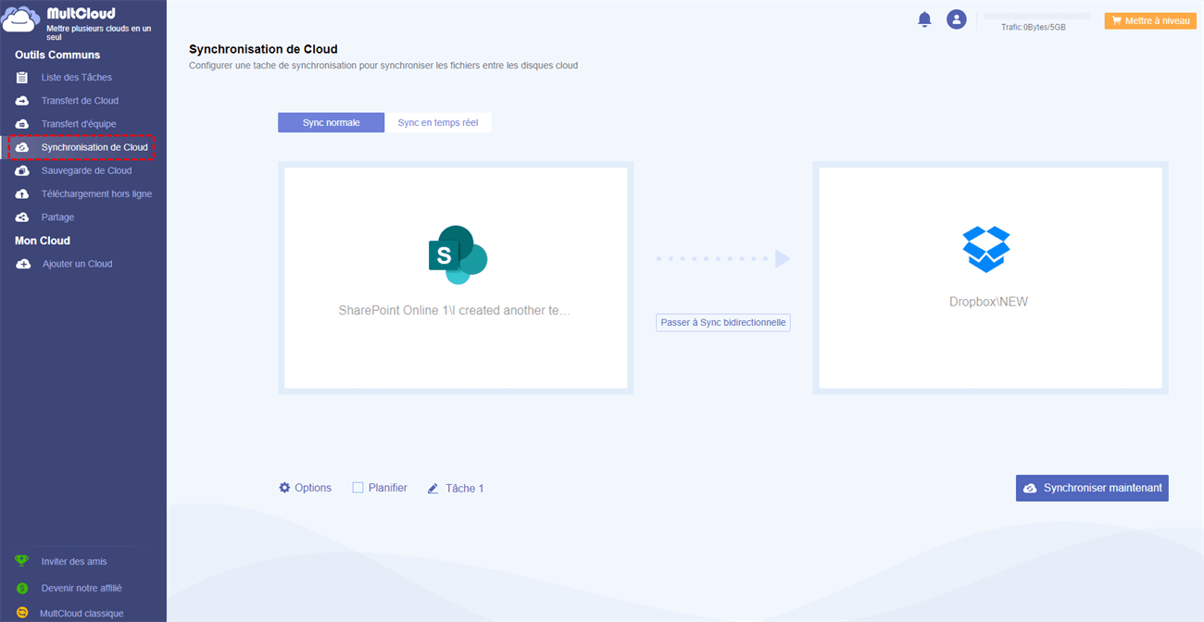Open the user account avatar icon
The image size is (1204, 622).
click(957, 19)
